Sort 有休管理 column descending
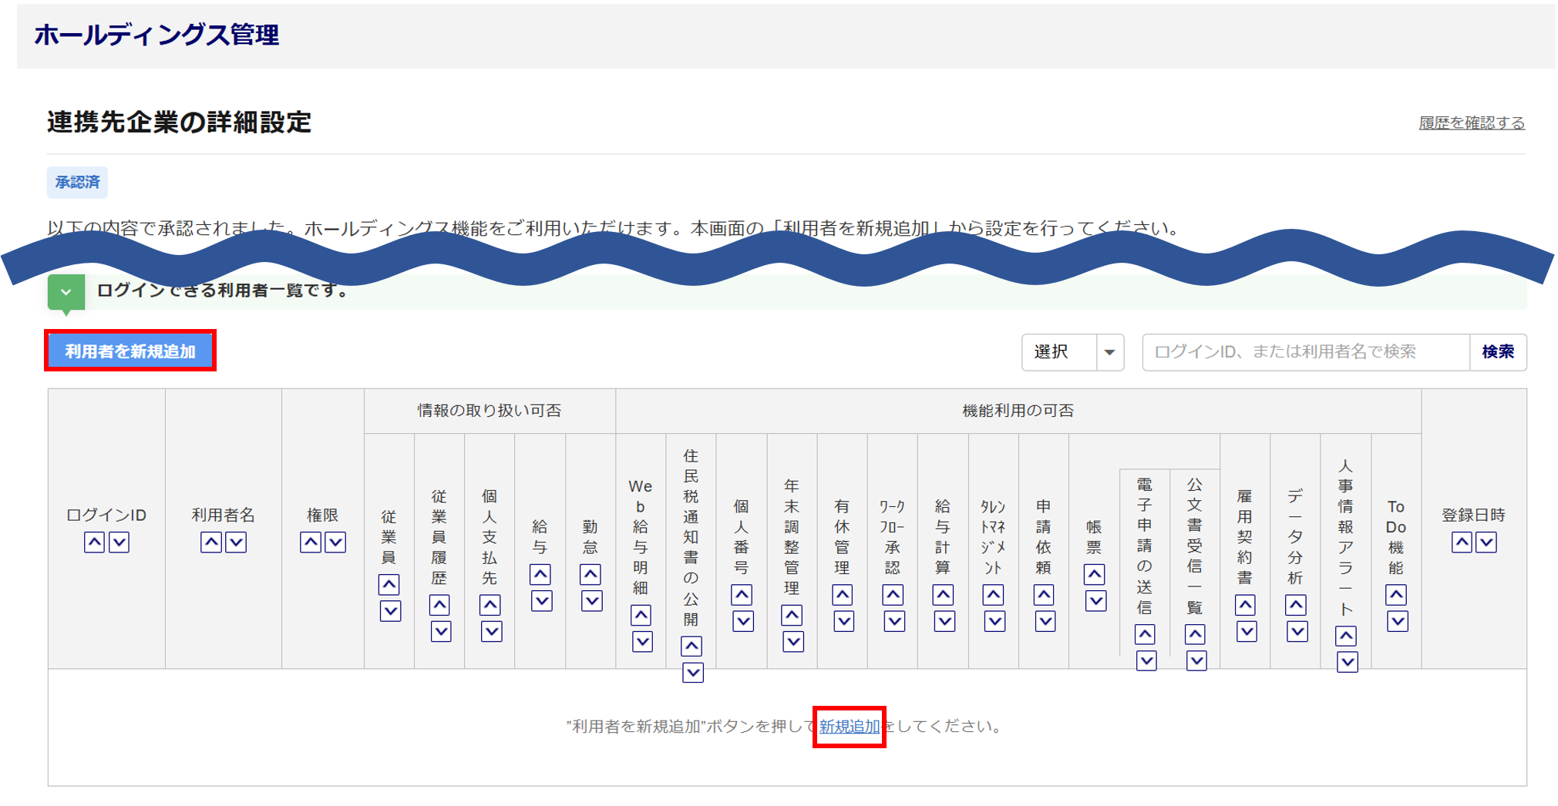 [843, 621]
